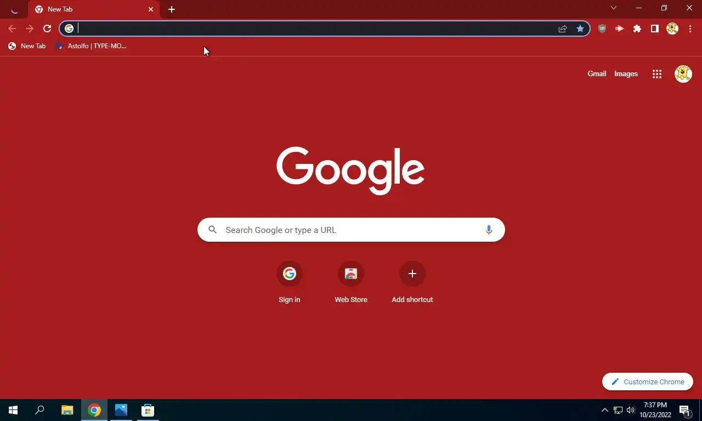Open the red video extension icon
The width and height of the screenshot is (702, 421).
point(620,29)
